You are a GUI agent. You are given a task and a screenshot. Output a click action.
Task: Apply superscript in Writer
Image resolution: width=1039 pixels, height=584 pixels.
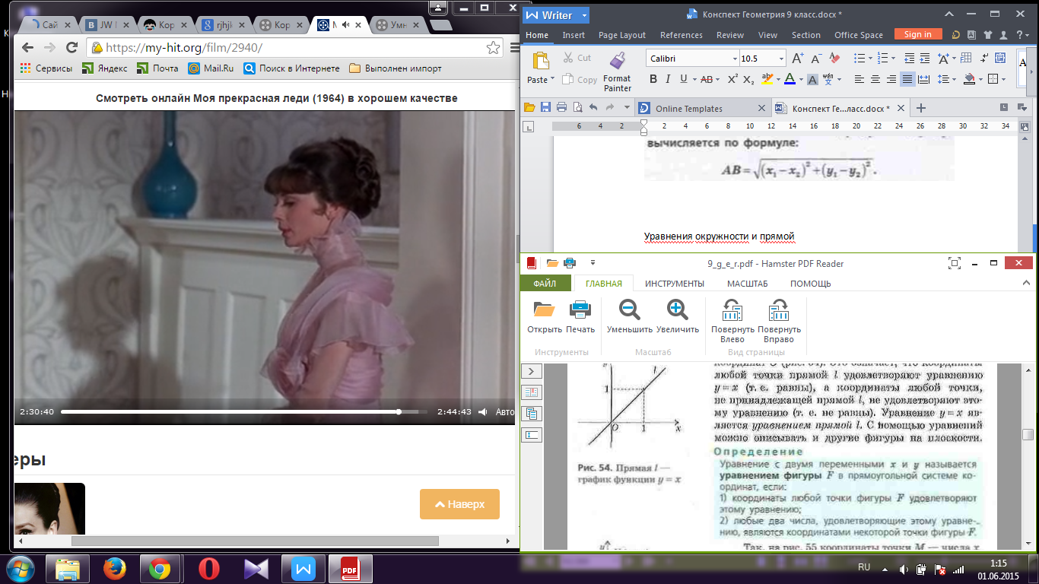coord(732,79)
